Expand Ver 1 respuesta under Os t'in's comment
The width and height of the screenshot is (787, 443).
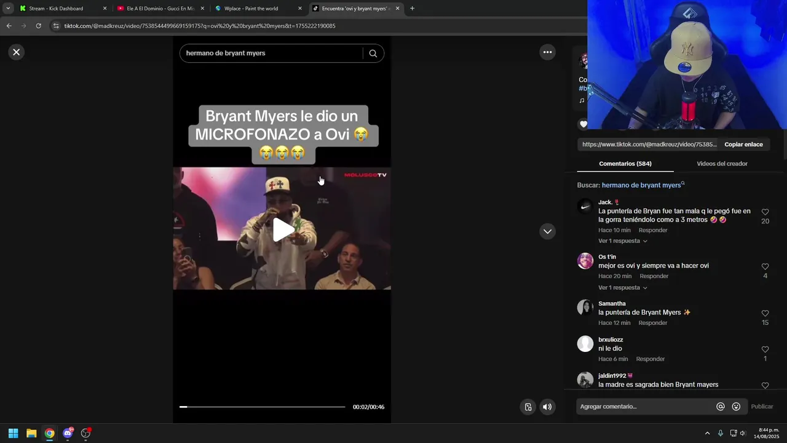(622, 288)
